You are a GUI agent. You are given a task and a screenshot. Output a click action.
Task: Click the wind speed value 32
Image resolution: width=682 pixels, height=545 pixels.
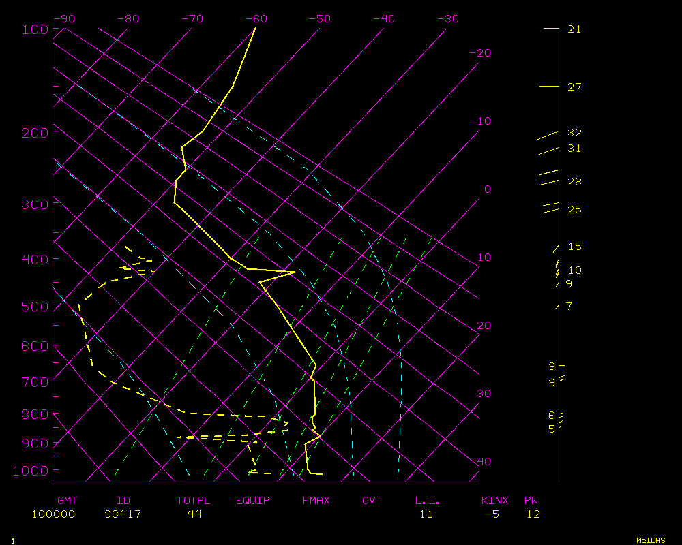point(574,133)
